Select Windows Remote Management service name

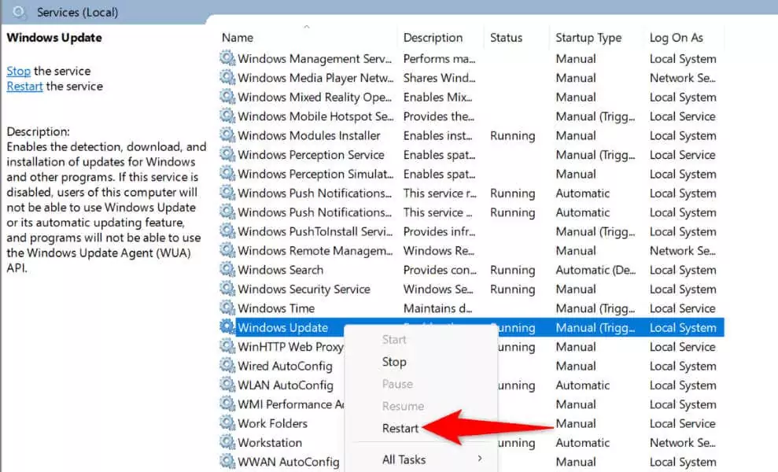point(315,251)
